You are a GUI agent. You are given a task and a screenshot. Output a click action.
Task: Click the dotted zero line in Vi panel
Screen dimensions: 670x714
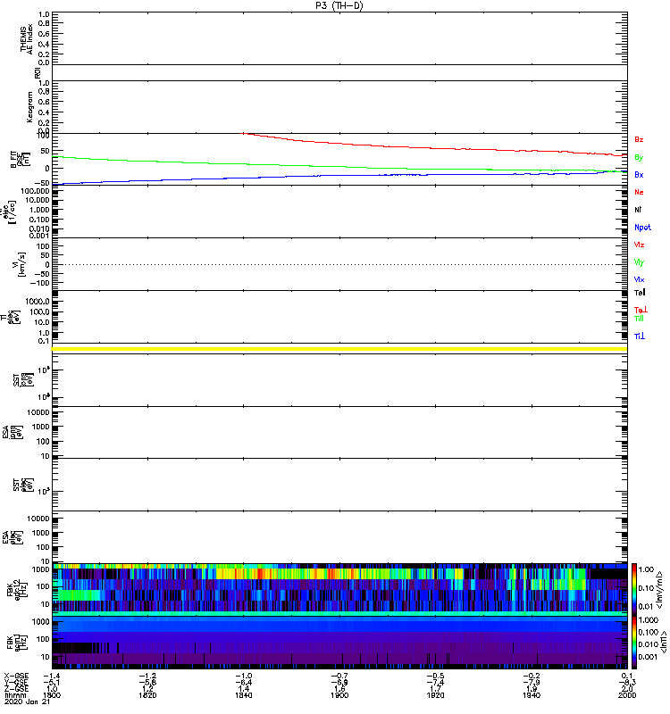339,264
